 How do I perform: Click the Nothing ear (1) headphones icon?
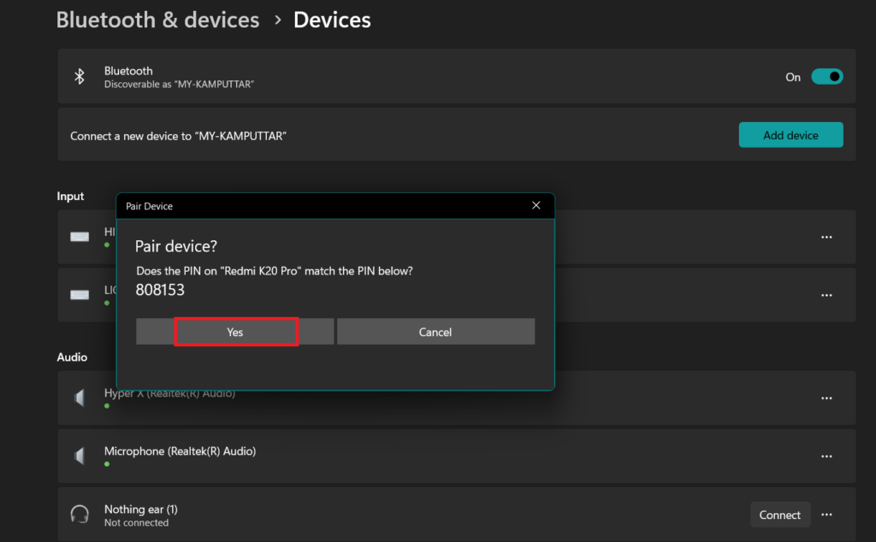[80, 515]
